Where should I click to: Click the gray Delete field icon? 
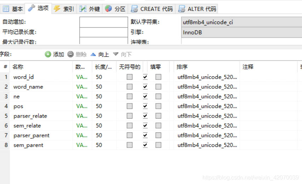click(70, 54)
